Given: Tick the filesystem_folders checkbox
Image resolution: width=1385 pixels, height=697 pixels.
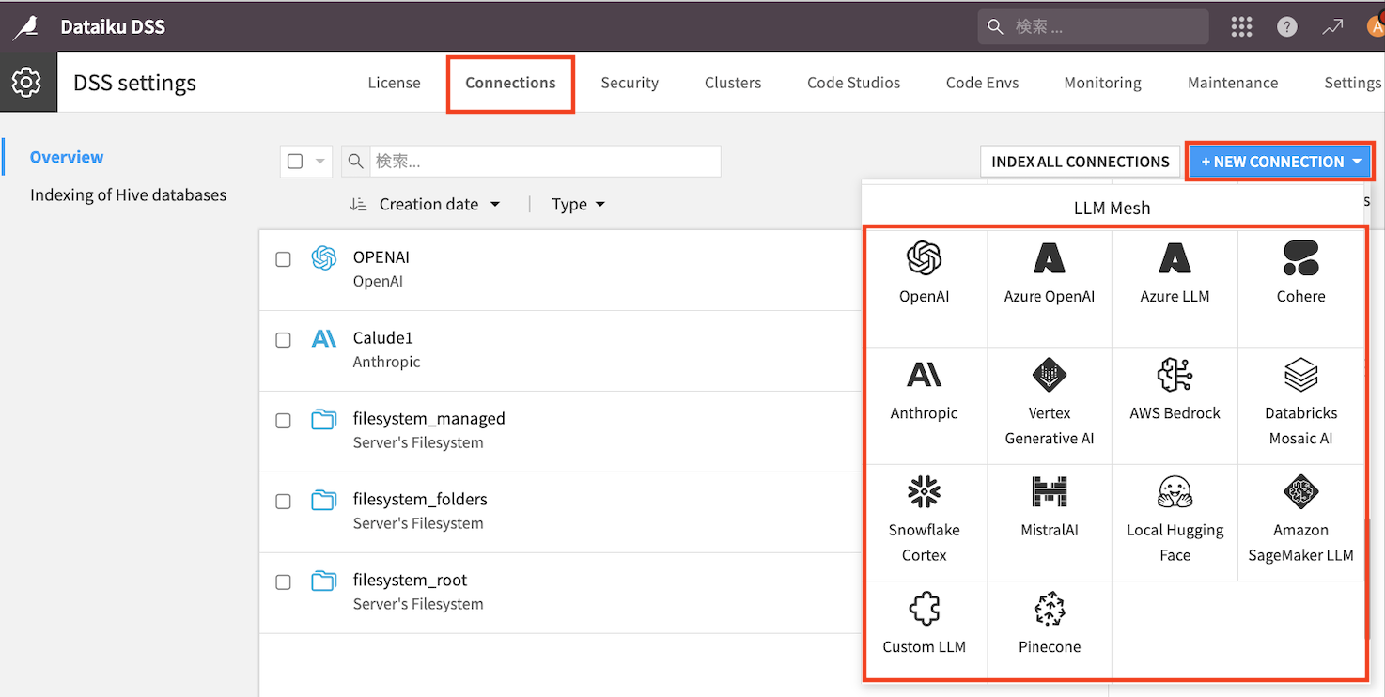Looking at the screenshot, I should point(283,502).
